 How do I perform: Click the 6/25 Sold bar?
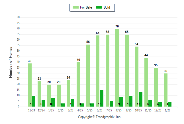[x=102, y=98]
